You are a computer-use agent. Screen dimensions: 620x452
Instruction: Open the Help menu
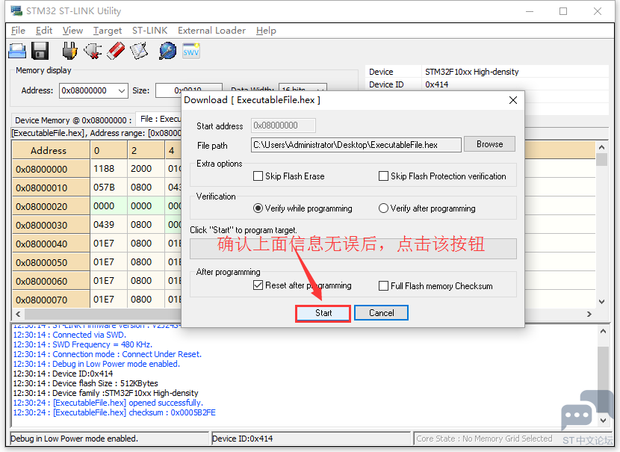point(266,31)
